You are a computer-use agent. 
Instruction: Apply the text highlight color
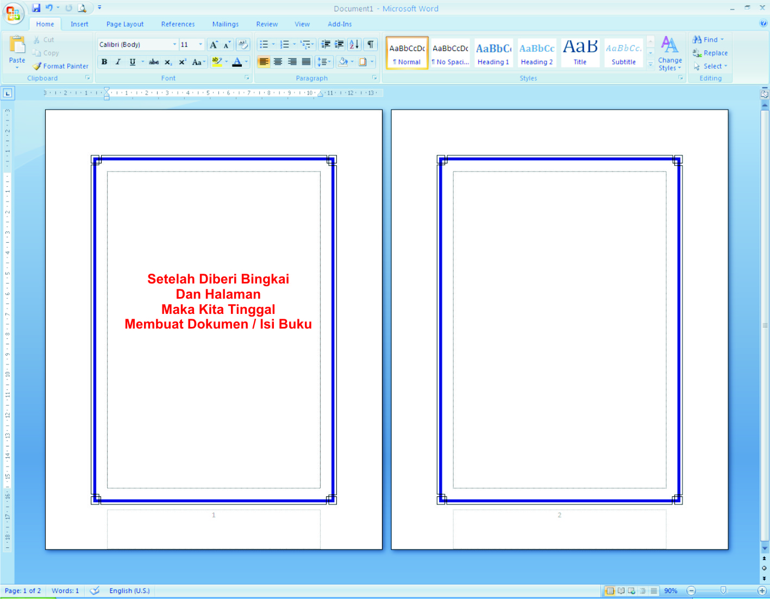217,62
